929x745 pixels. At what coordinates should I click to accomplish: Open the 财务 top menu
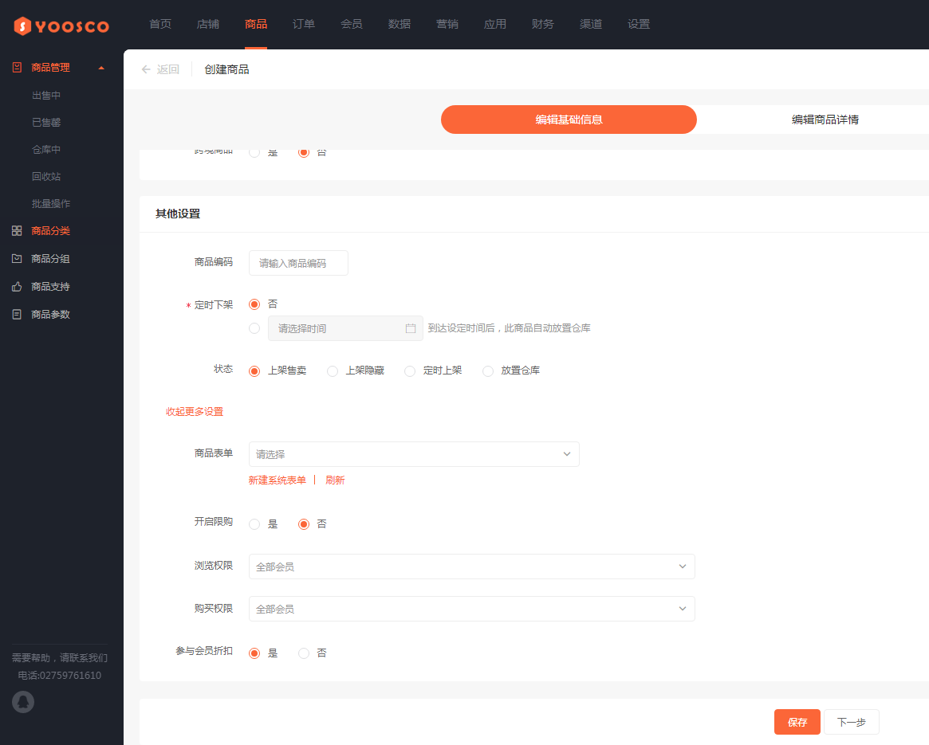pyautogui.click(x=543, y=24)
